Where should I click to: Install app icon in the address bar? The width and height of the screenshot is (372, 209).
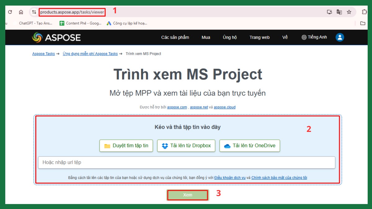click(329, 12)
